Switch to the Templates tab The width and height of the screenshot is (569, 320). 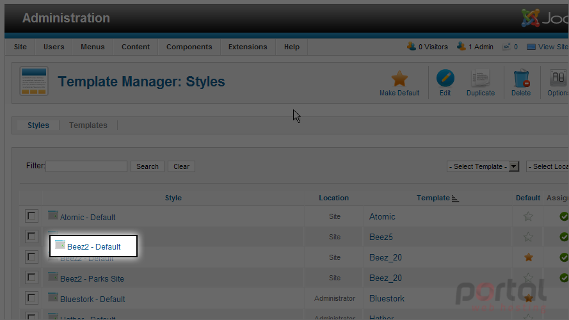click(x=88, y=125)
